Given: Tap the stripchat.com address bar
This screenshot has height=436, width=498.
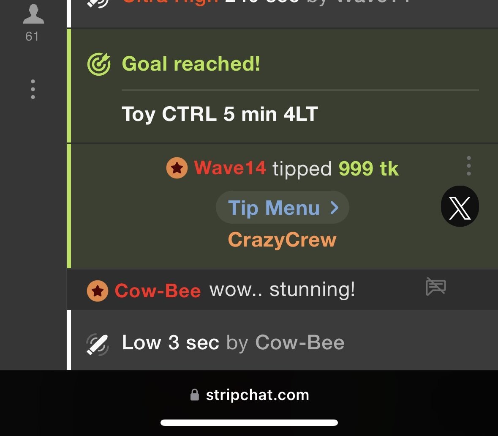Looking at the screenshot, I should pos(257,395).
